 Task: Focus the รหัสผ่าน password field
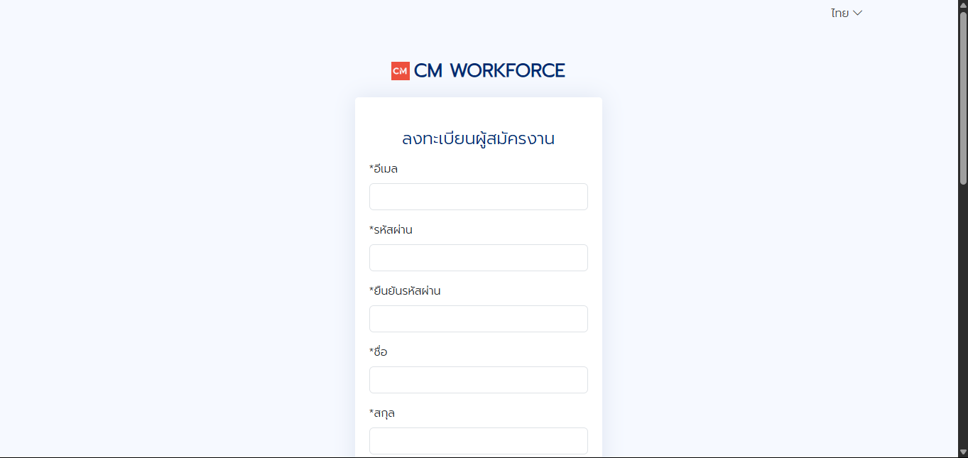[479, 258]
